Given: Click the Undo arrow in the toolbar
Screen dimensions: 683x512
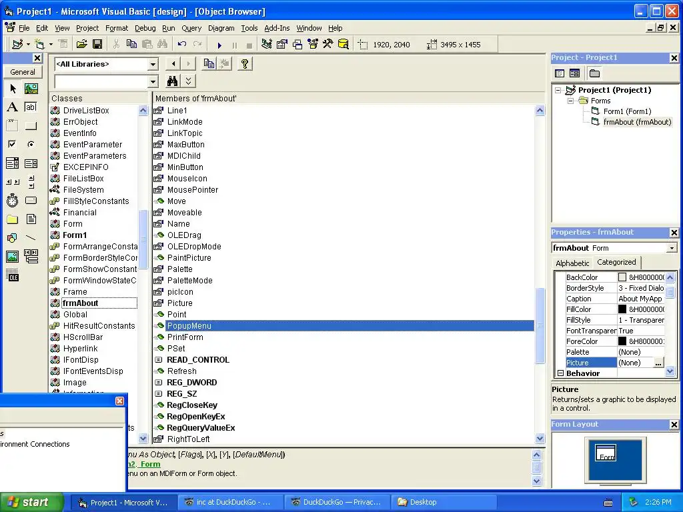Looking at the screenshot, I should (182, 45).
